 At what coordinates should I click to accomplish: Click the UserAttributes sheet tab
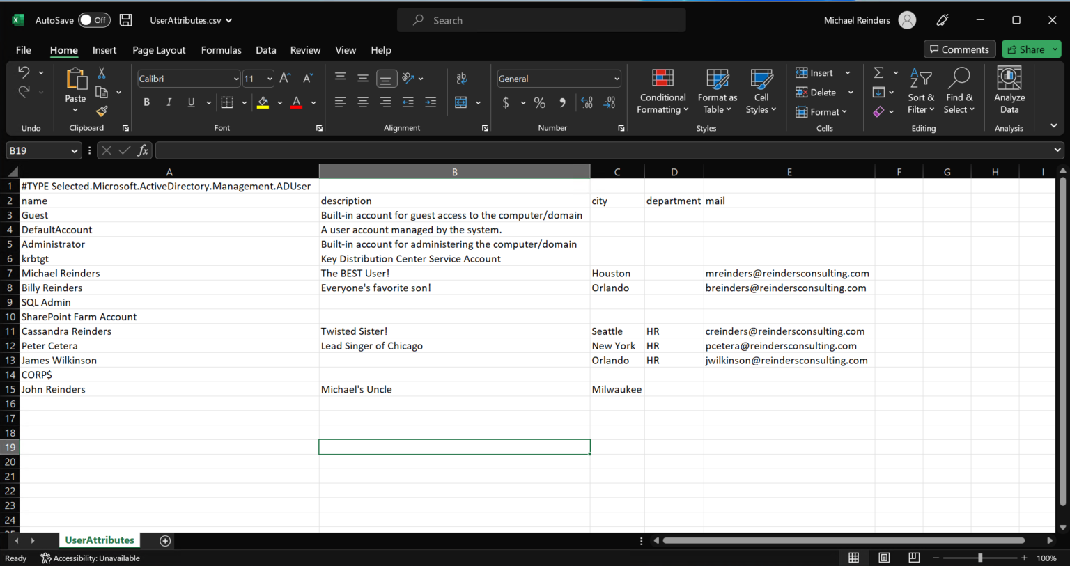pyautogui.click(x=99, y=540)
